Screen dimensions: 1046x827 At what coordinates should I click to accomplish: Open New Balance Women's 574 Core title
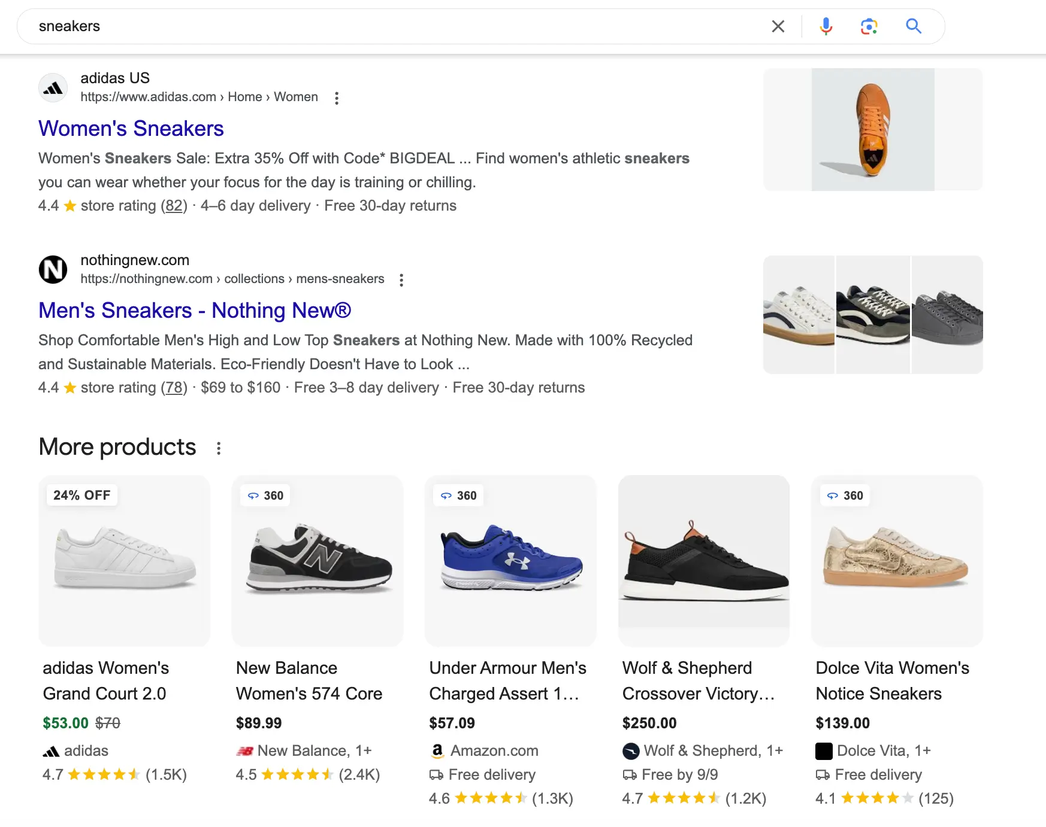pyautogui.click(x=309, y=681)
